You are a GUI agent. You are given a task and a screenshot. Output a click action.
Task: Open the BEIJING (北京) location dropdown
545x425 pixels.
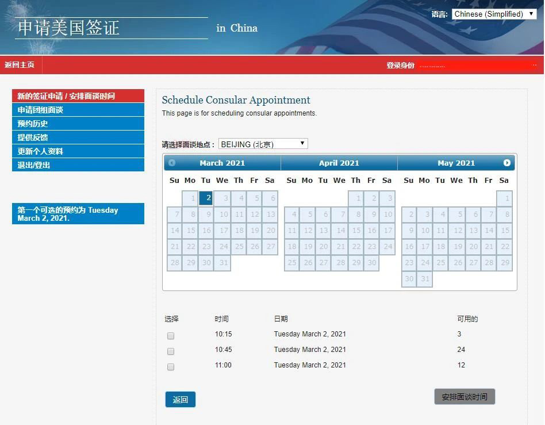(263, 144)
